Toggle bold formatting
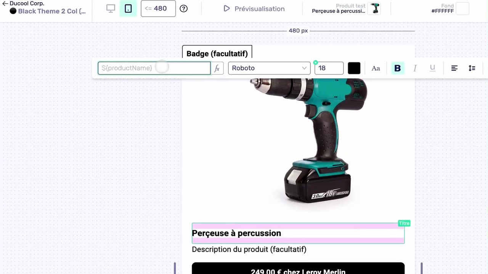Viewport: 488px width, 274px height. click(x=397, y=68)
